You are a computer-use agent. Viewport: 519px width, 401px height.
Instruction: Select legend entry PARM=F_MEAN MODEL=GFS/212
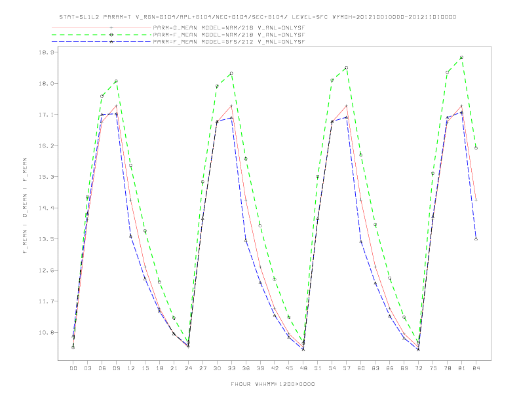229,42
